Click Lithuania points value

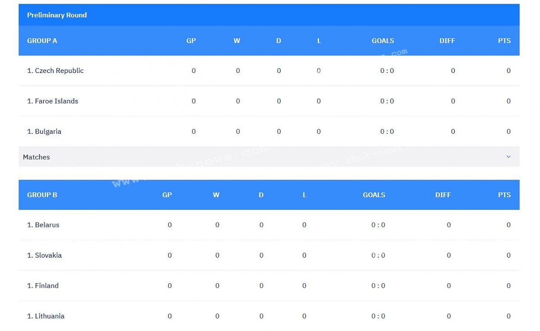click(x=508, y=316)
